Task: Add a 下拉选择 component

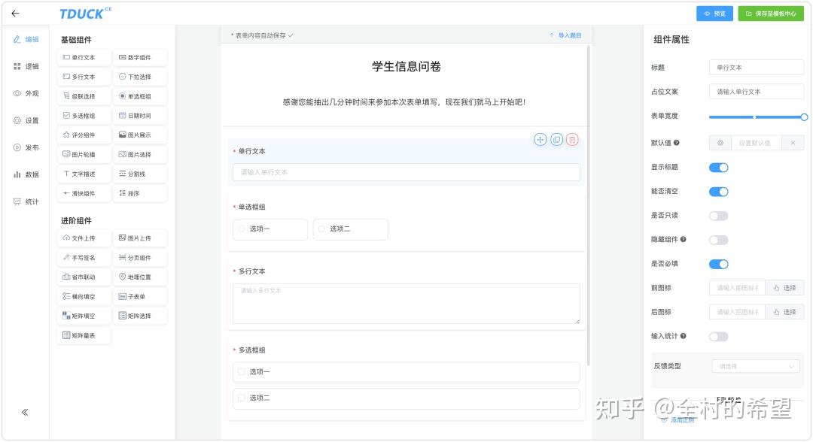Action: click(140, 77)
